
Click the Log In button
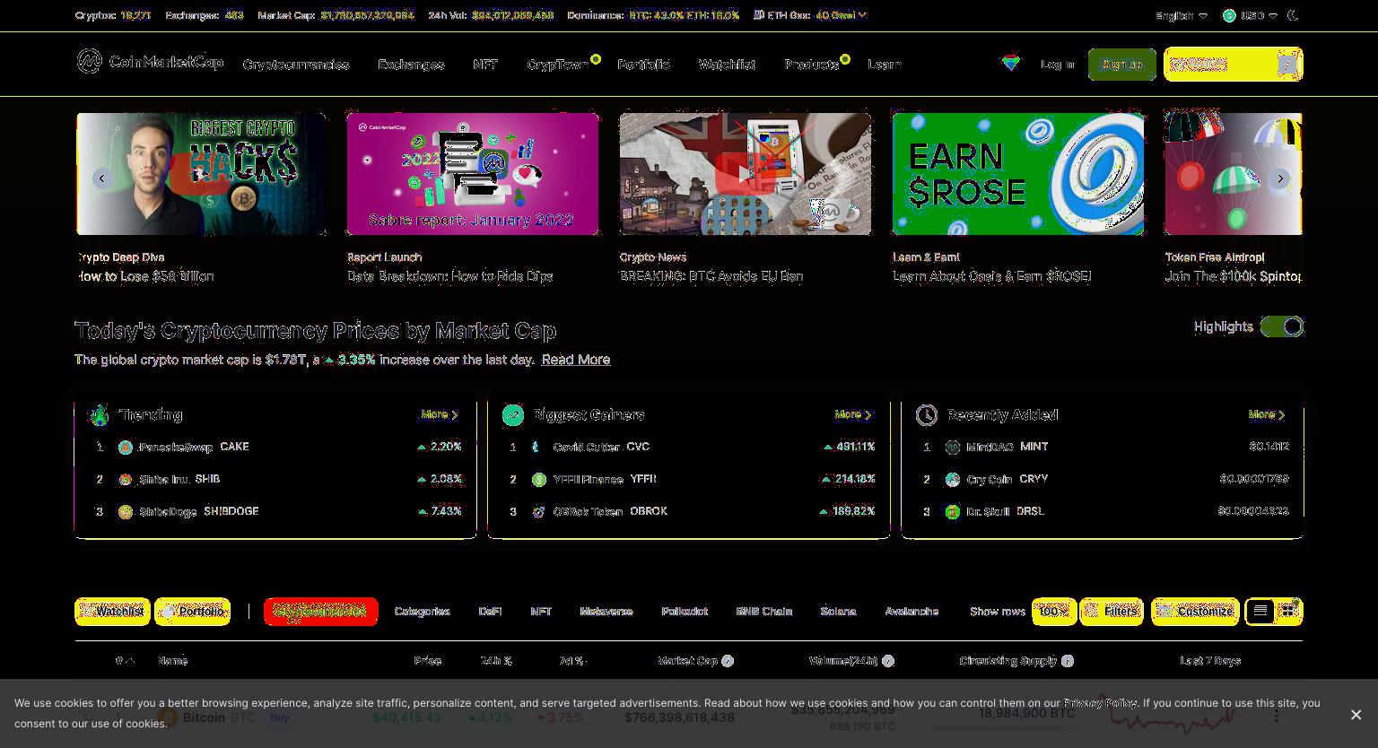coord(1057,64)
